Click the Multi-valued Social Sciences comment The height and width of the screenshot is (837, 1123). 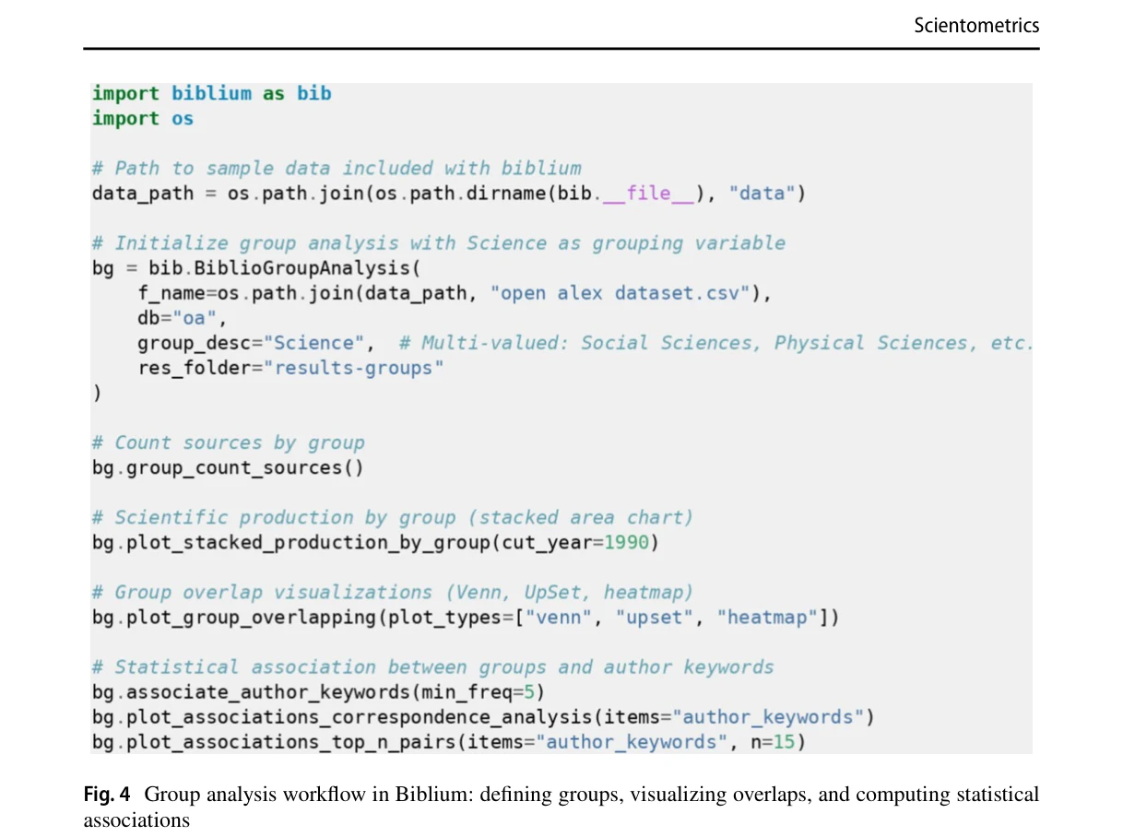click(715, 343)
